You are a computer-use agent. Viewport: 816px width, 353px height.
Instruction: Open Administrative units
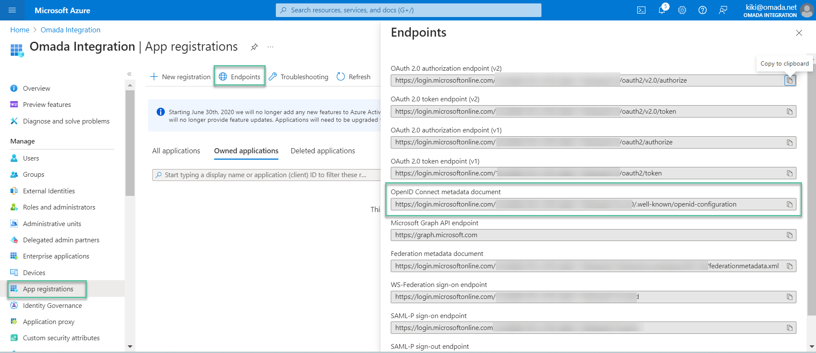coord(52,224)
